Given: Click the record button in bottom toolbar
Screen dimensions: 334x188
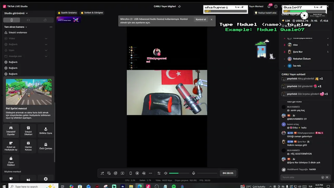Looking at the screenshot, I should (137, 173).
